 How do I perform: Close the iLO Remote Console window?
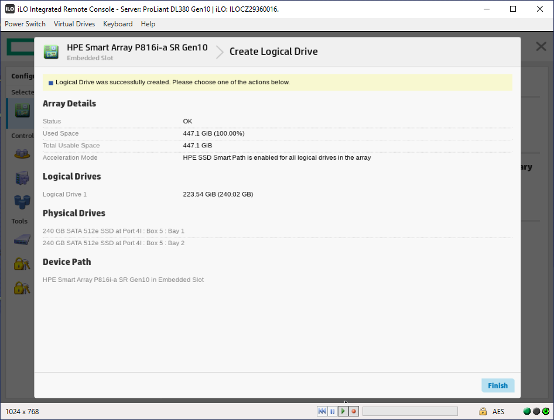tap(540, 9)
